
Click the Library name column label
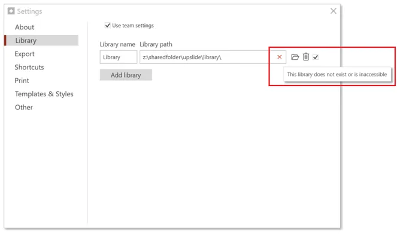point(117,44)
